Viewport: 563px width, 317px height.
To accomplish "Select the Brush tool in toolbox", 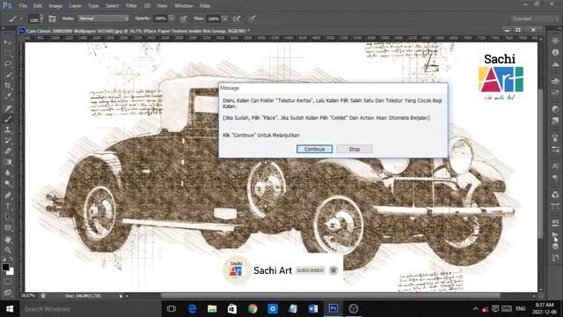I will tap(8, 119).
